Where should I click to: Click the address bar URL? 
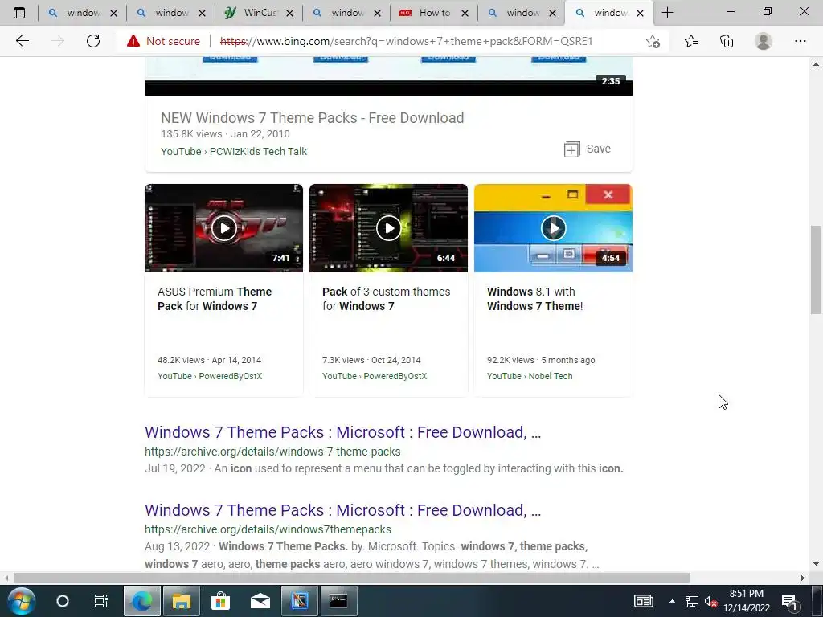point(406,41)
